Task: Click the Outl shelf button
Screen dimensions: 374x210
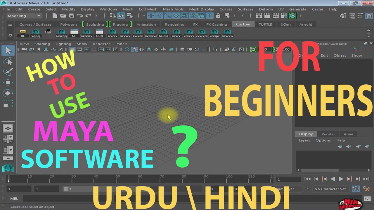Action: pyautogui.click(x=100, y=33)
